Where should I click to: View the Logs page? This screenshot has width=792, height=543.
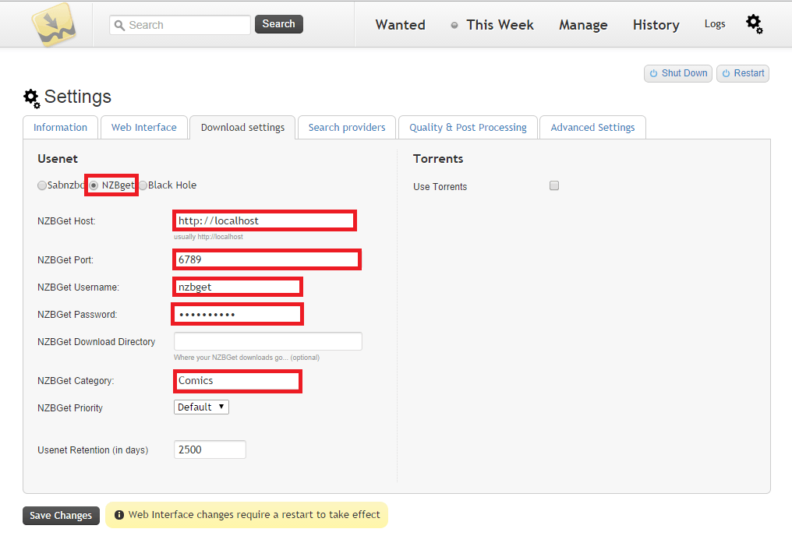(715, 24)
